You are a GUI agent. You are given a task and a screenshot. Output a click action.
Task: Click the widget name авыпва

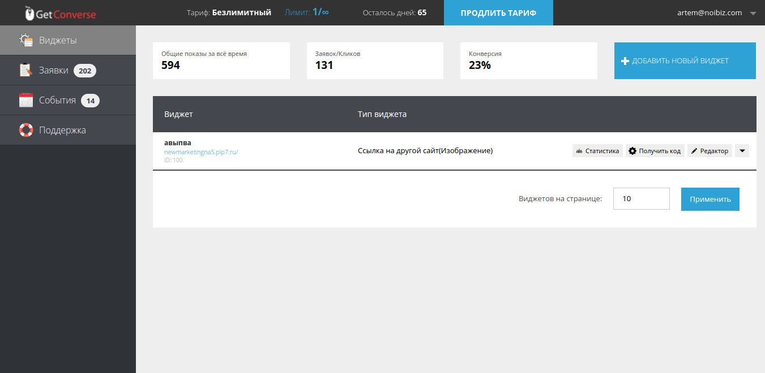(178, 142)
